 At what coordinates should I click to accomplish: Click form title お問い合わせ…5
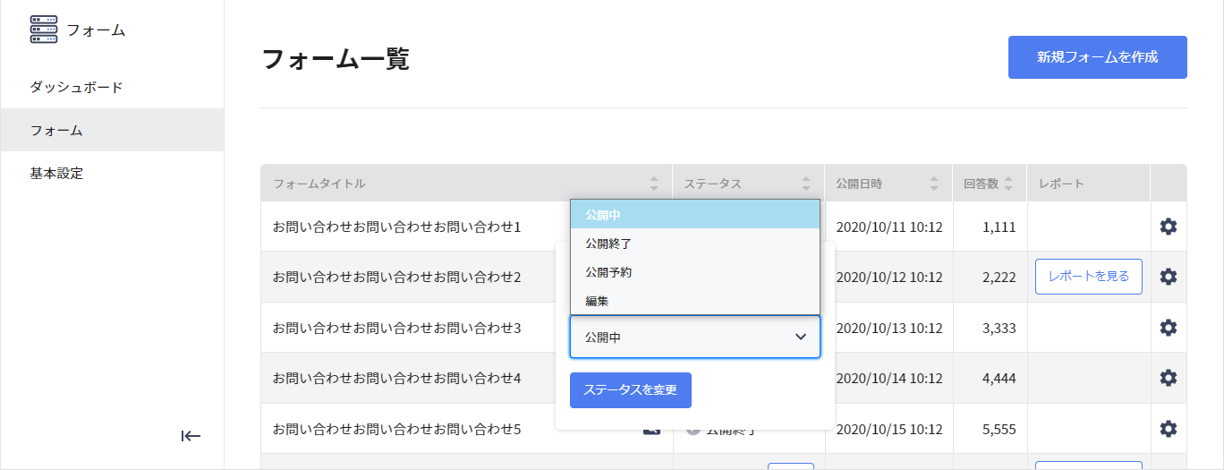(396, 429)
